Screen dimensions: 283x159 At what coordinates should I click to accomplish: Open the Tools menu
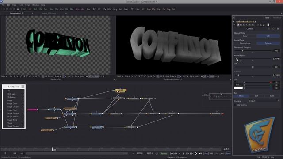pyautogui.click(x=21, y=5)
